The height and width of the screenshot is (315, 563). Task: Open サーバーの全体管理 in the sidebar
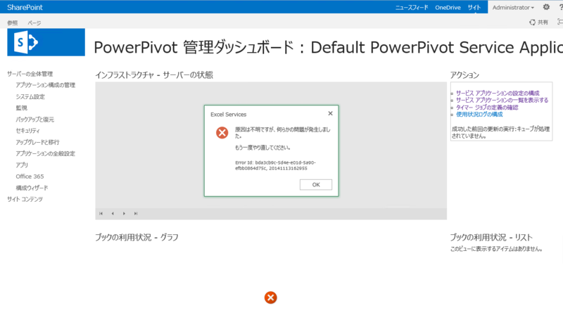coord(30,74)
